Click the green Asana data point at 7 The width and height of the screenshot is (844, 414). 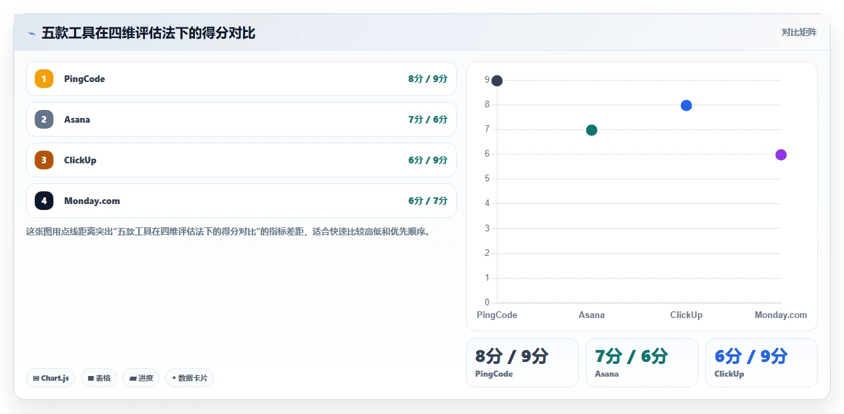592,130
